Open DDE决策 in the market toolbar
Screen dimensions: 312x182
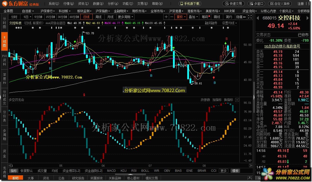coord(229,11)
